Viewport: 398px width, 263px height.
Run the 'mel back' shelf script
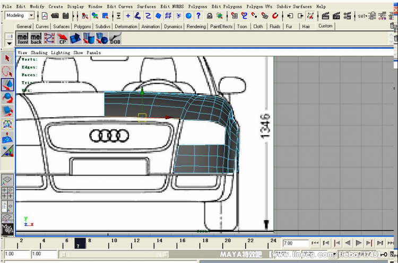click(36, 39)
